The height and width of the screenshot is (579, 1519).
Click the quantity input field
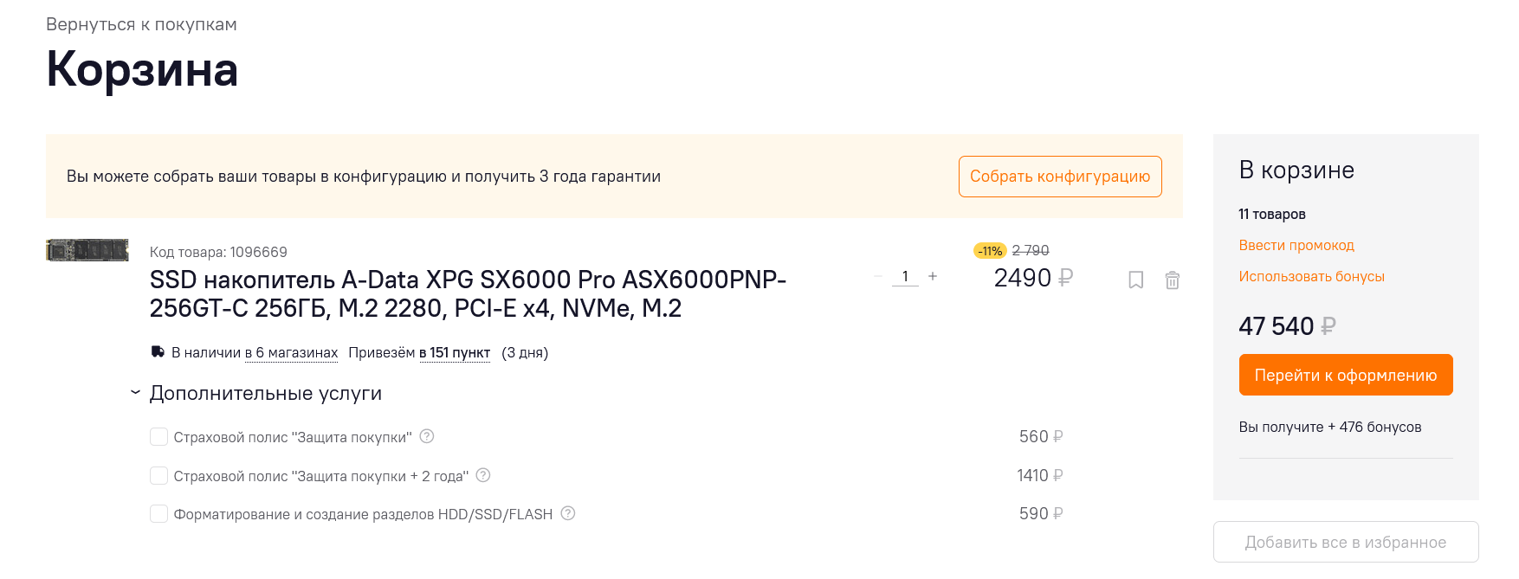tap(905, 276)
